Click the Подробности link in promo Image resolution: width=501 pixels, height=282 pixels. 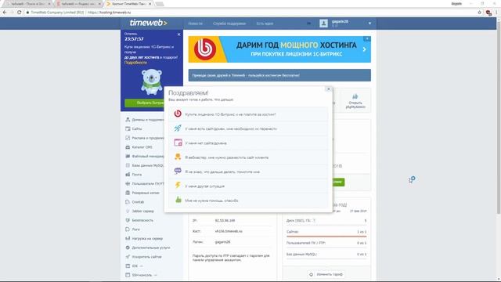(x=135, y=63)
